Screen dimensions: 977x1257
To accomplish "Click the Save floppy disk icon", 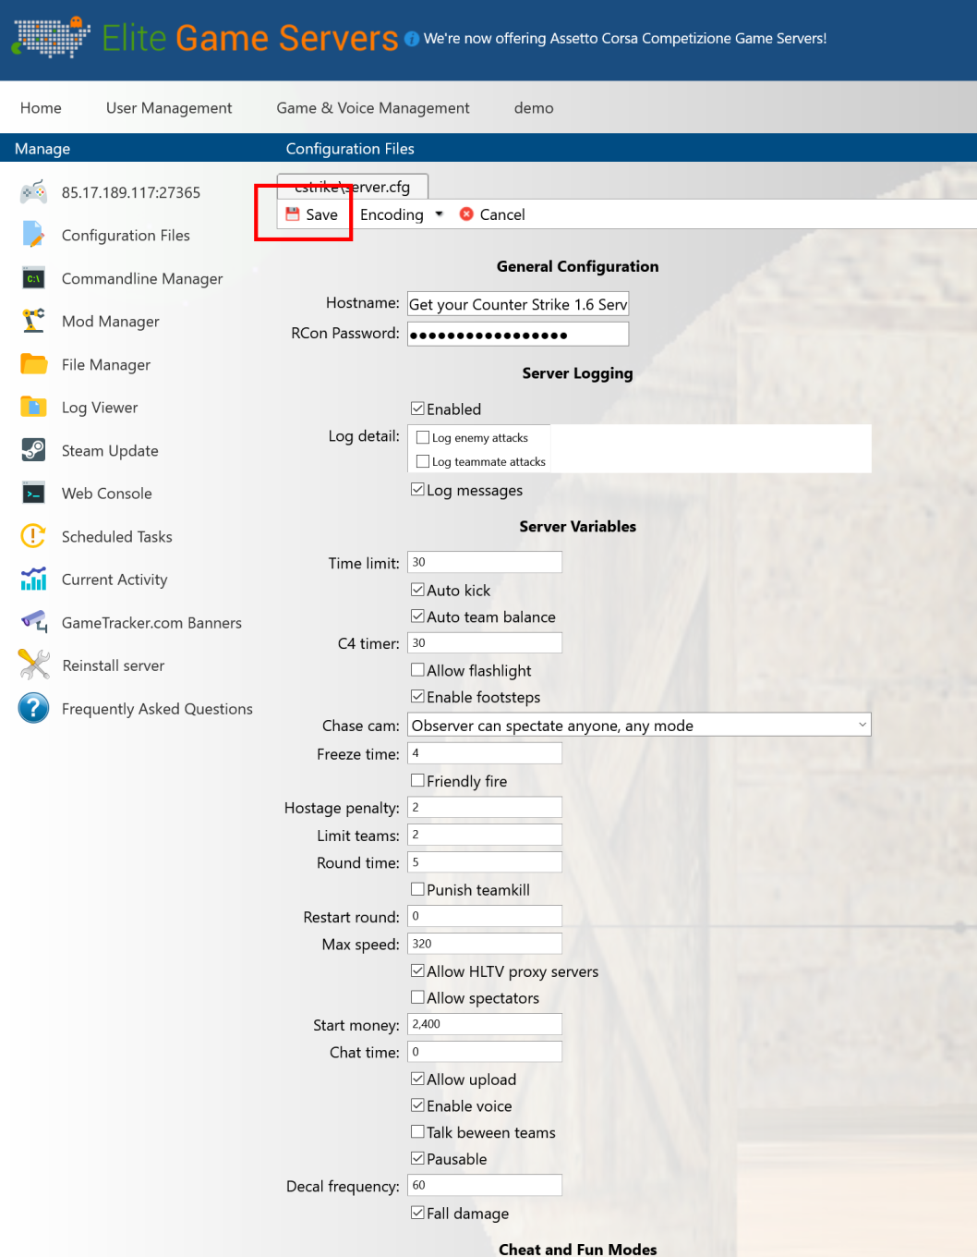I will pyautogui.click(x=293, y=214).
